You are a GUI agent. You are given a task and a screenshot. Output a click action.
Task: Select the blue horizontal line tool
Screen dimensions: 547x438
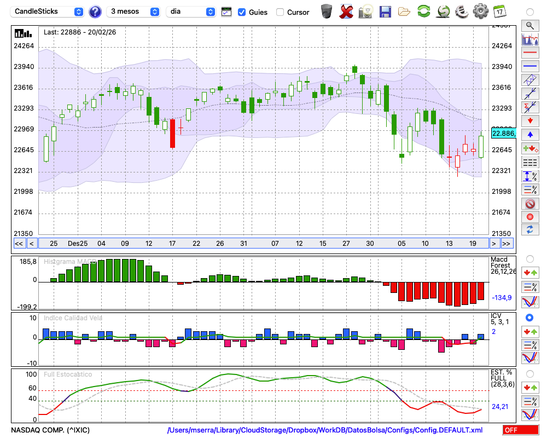point(530,66)
